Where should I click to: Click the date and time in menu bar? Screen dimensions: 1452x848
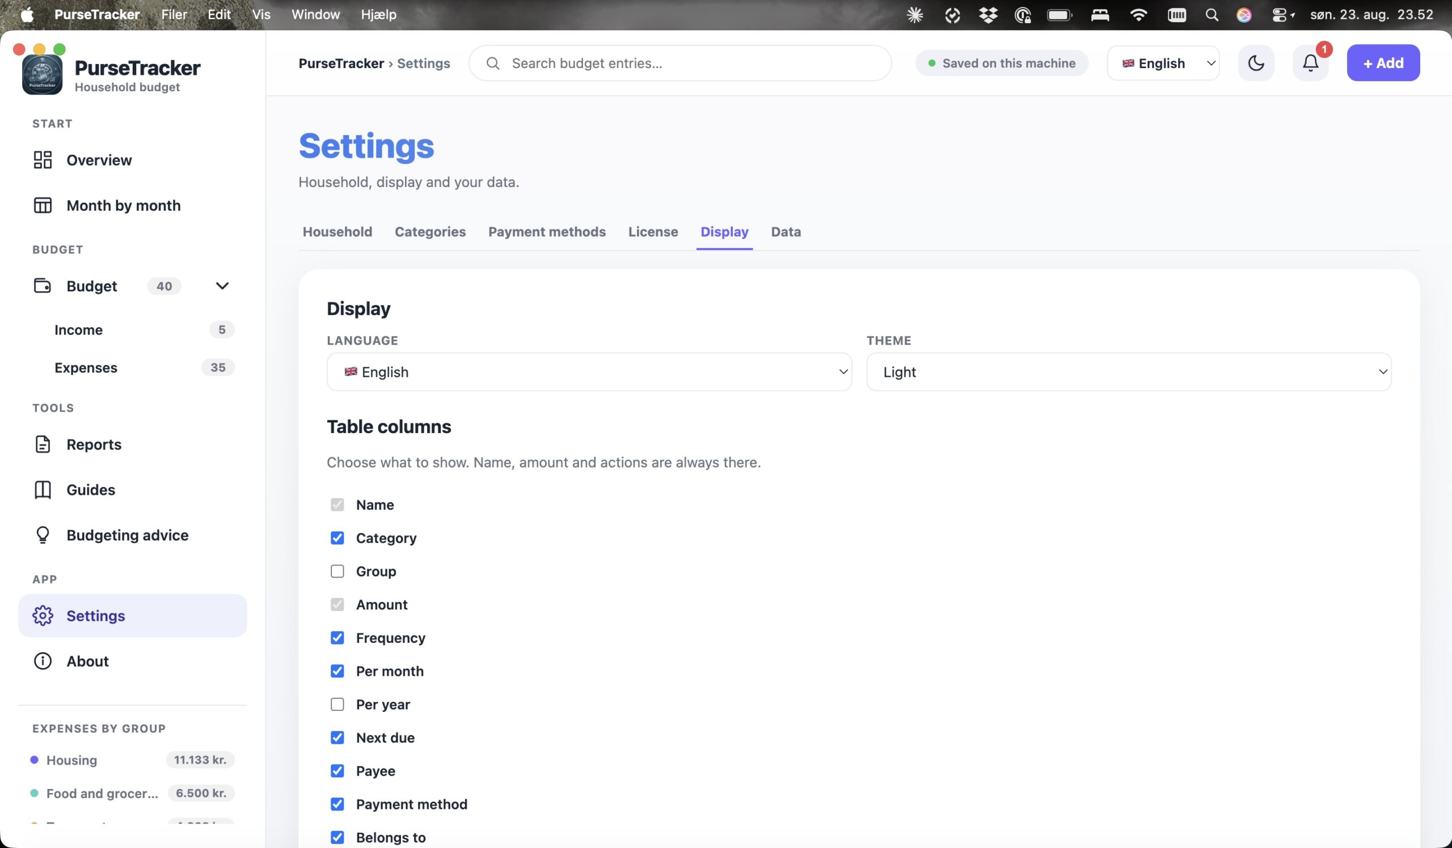[1371, 14]
